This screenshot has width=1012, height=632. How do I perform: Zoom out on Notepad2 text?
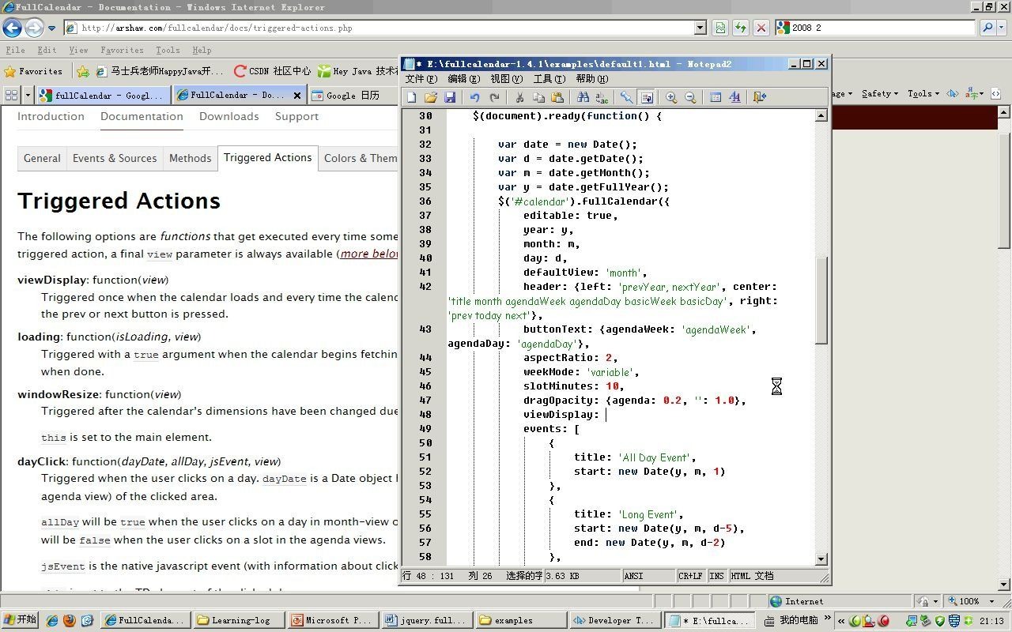pos(690,97)
